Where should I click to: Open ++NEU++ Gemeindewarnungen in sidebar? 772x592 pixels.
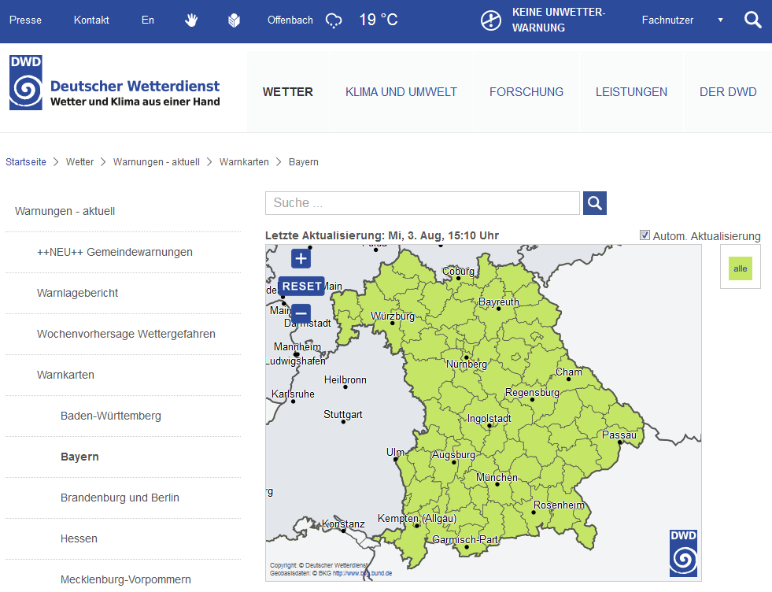click(115, 252)
